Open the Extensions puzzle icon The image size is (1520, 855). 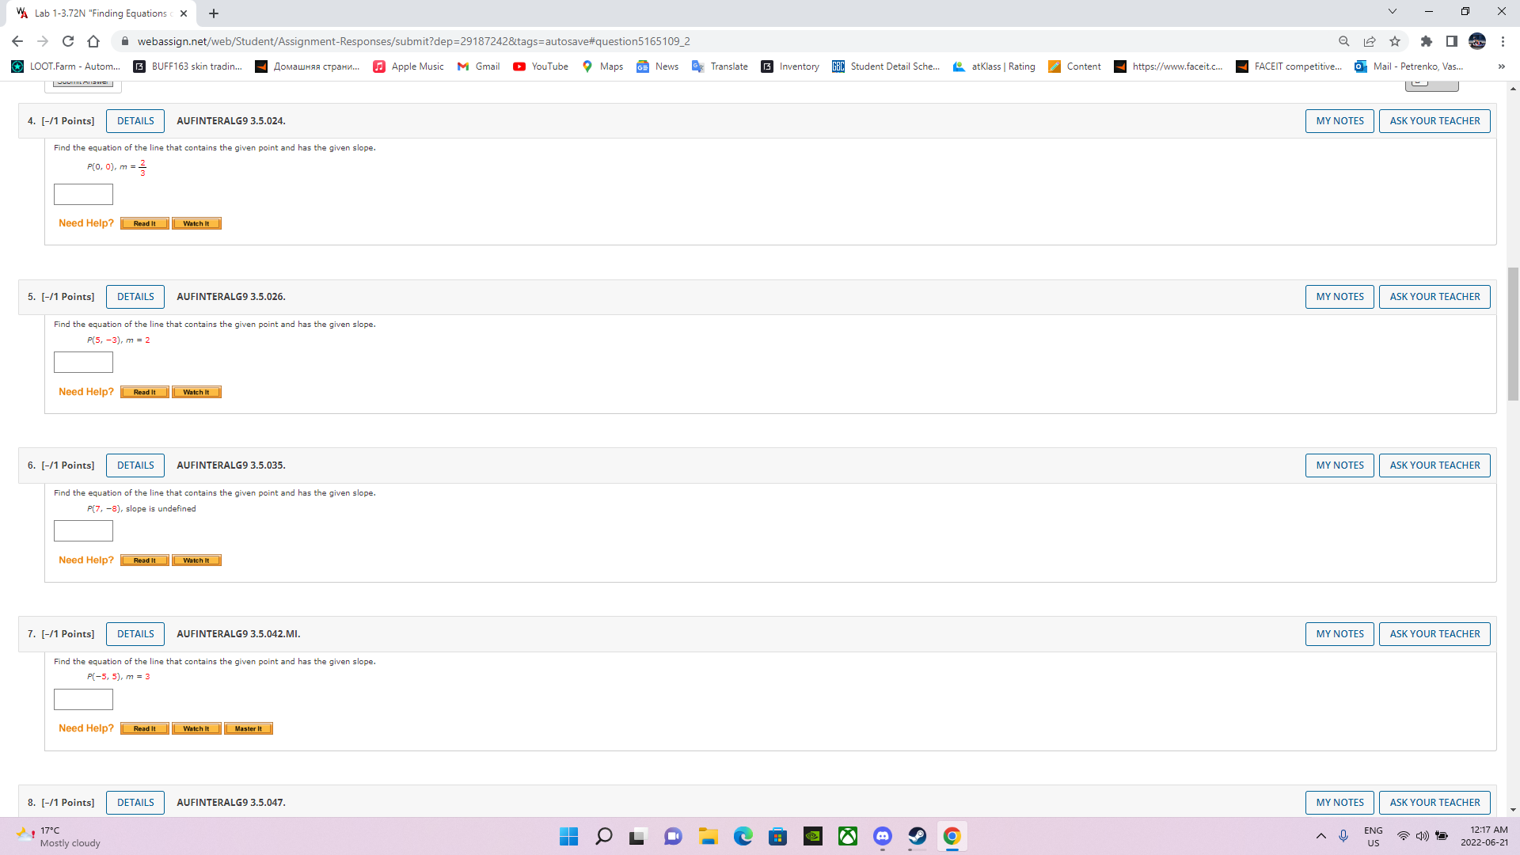point(1426,41)
